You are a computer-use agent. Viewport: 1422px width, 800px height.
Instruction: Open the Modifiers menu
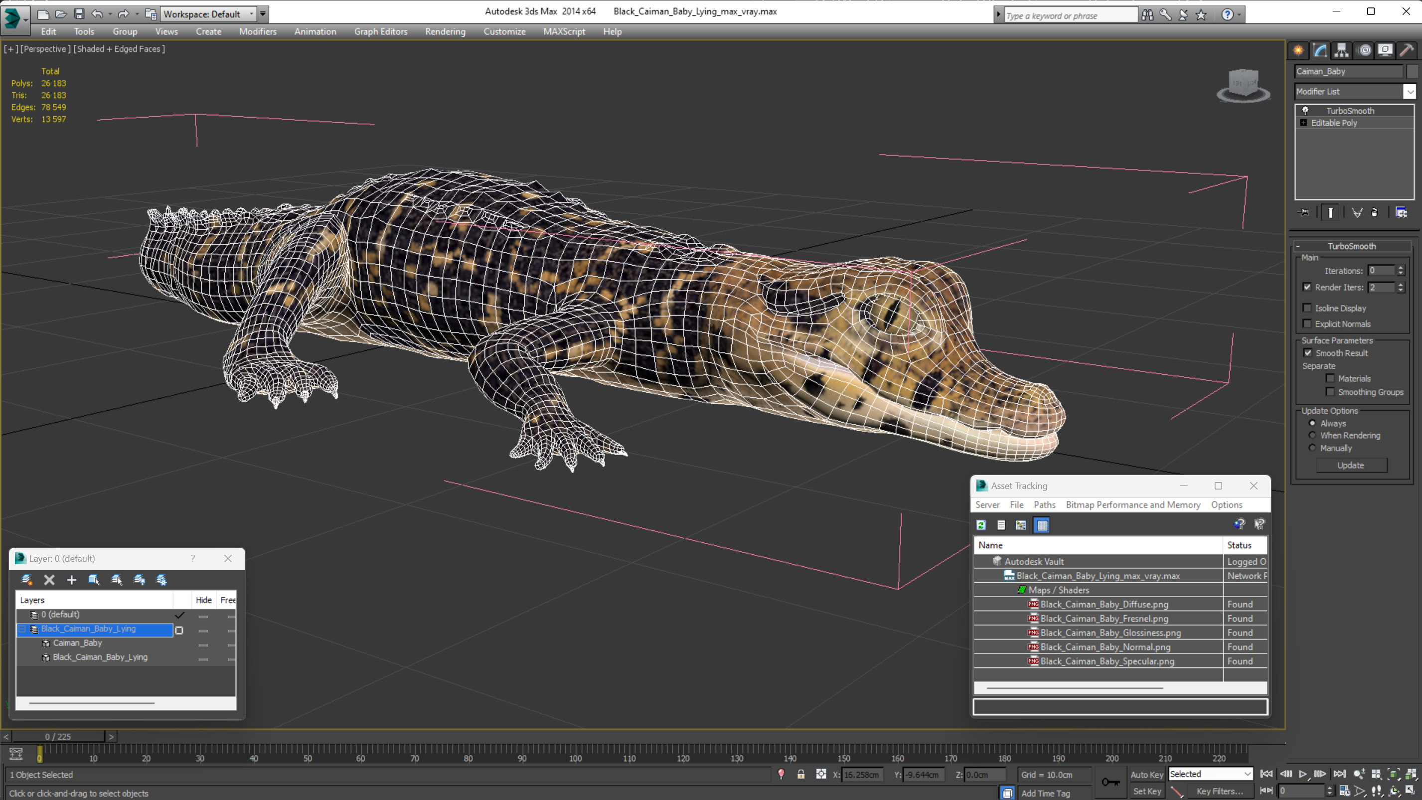pyautogui.click(x=257, y=31)
